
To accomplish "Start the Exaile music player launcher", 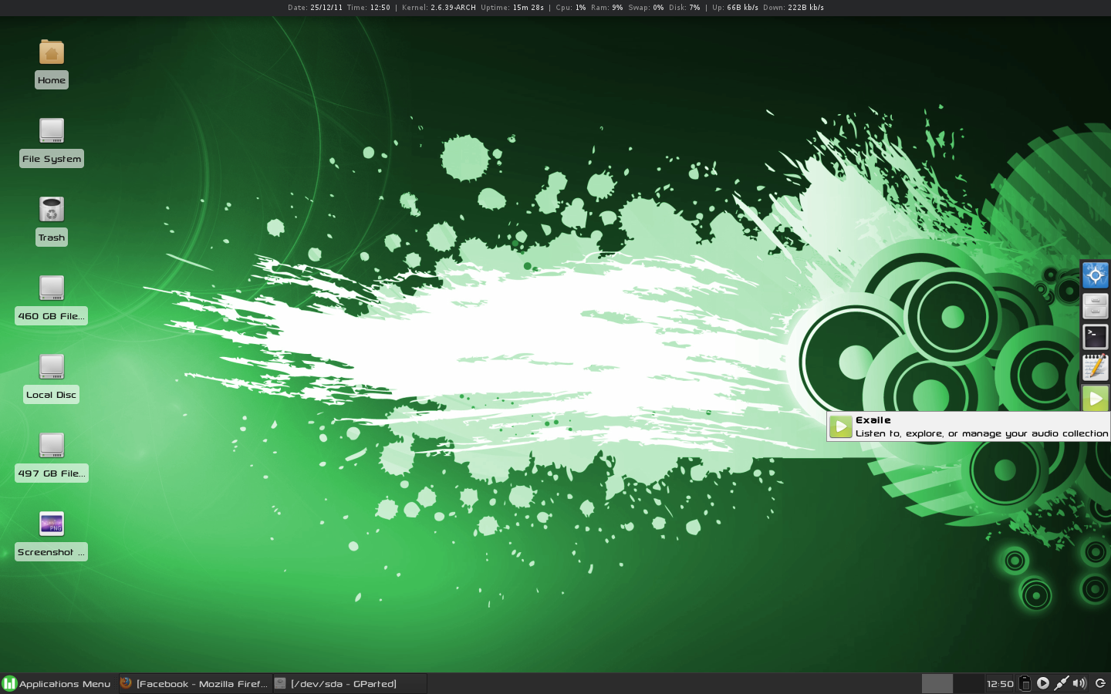I will (x=1095, y=399).
